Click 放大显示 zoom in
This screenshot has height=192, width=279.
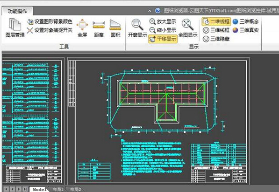pos(163,21)
